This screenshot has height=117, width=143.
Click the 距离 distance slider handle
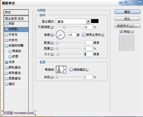pos(57,43)
